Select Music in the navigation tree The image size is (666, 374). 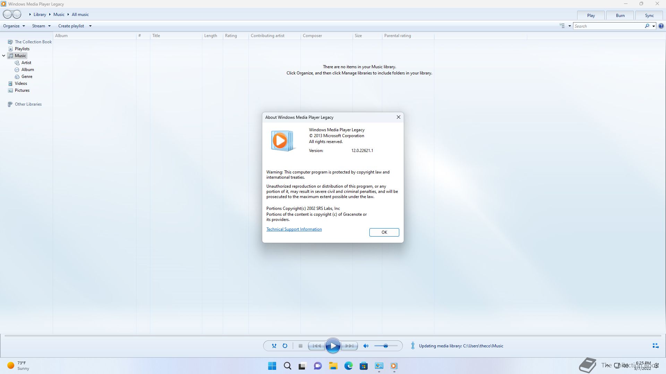pyautogui.click(x=17, y=56)
